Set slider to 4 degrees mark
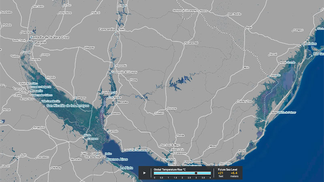The width and height of the screenshot is (324, 182). pyautogui.click(x=210, y=173)
